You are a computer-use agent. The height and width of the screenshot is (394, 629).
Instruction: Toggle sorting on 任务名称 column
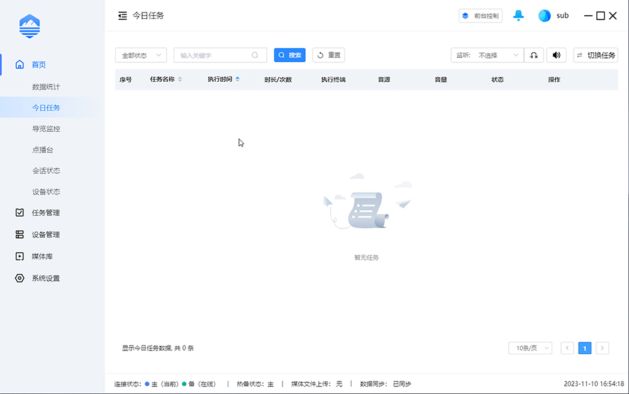(x=180, y=79)
